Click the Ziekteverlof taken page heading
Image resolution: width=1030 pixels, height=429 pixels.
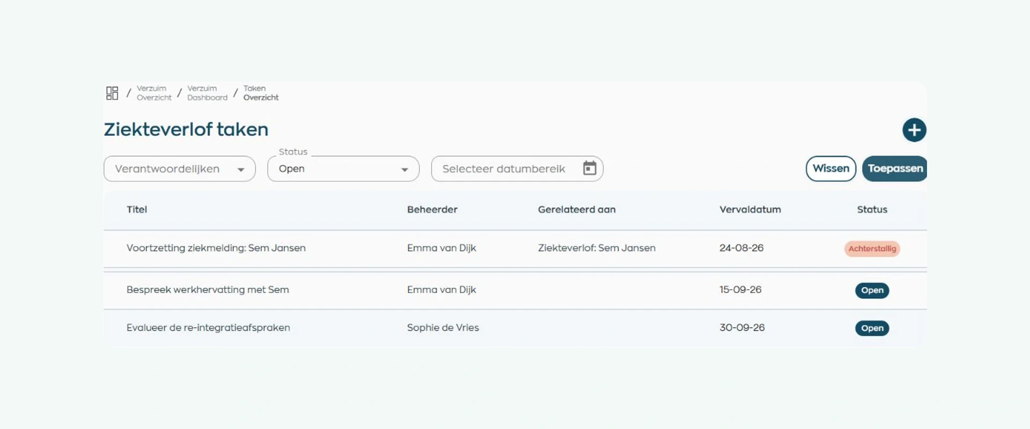[186, 129]
